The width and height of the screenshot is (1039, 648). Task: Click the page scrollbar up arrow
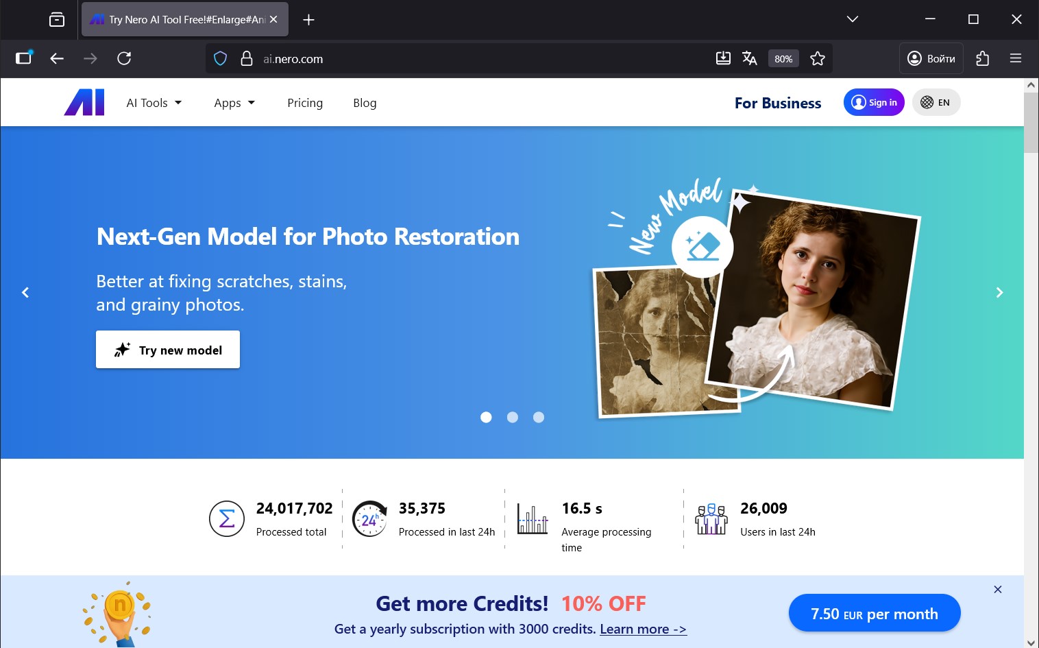pyautogui.click(x=1031, y=85)
